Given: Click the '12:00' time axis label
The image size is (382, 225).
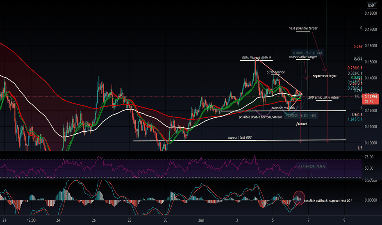Looking at the screenshot, I should pyautogui.click(x=31, y=220).
